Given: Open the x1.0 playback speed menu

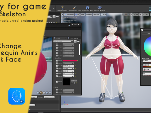Looking at the screenshot, I should pos(103,14).
